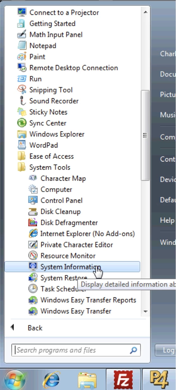Switch to FileZilla on the taskbar
The image size is (176, 390).
pyautogui.click(x=123, y=380)
